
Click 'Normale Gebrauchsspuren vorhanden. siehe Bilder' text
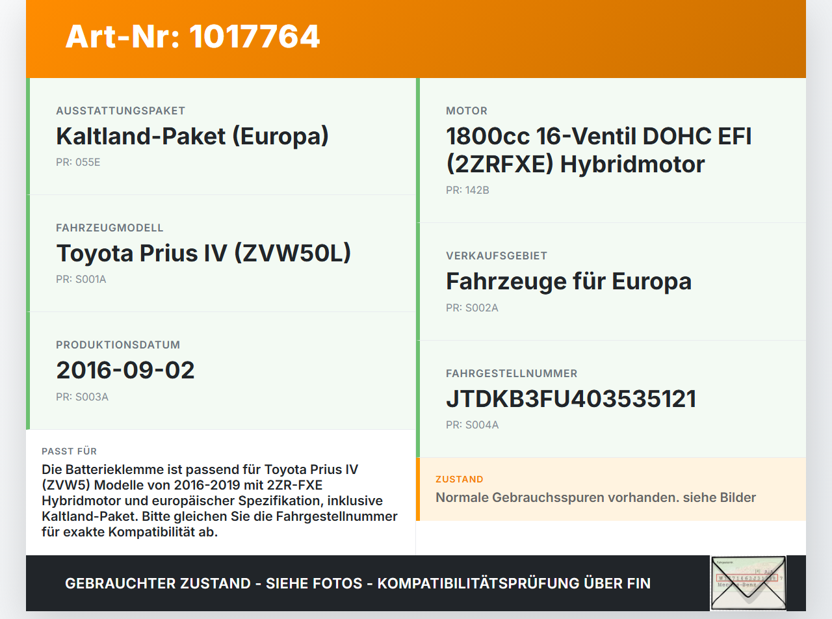point(596,497)
